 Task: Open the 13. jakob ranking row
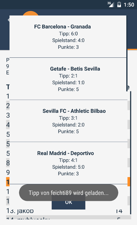point(68,211)
